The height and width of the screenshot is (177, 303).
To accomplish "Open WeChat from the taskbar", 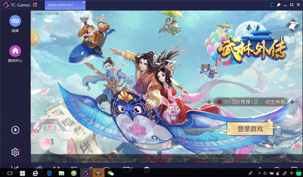I will pyautogui.click(x=111, y=173).
